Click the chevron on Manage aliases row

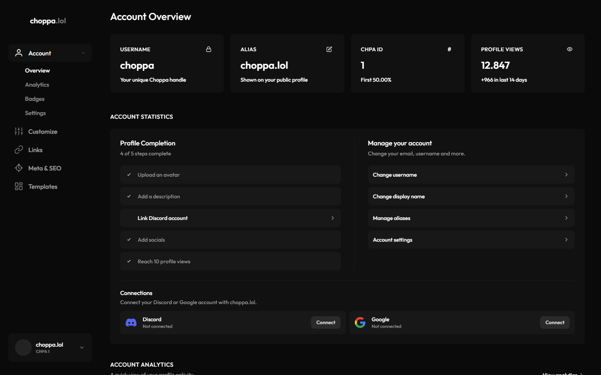coord(566,218)
